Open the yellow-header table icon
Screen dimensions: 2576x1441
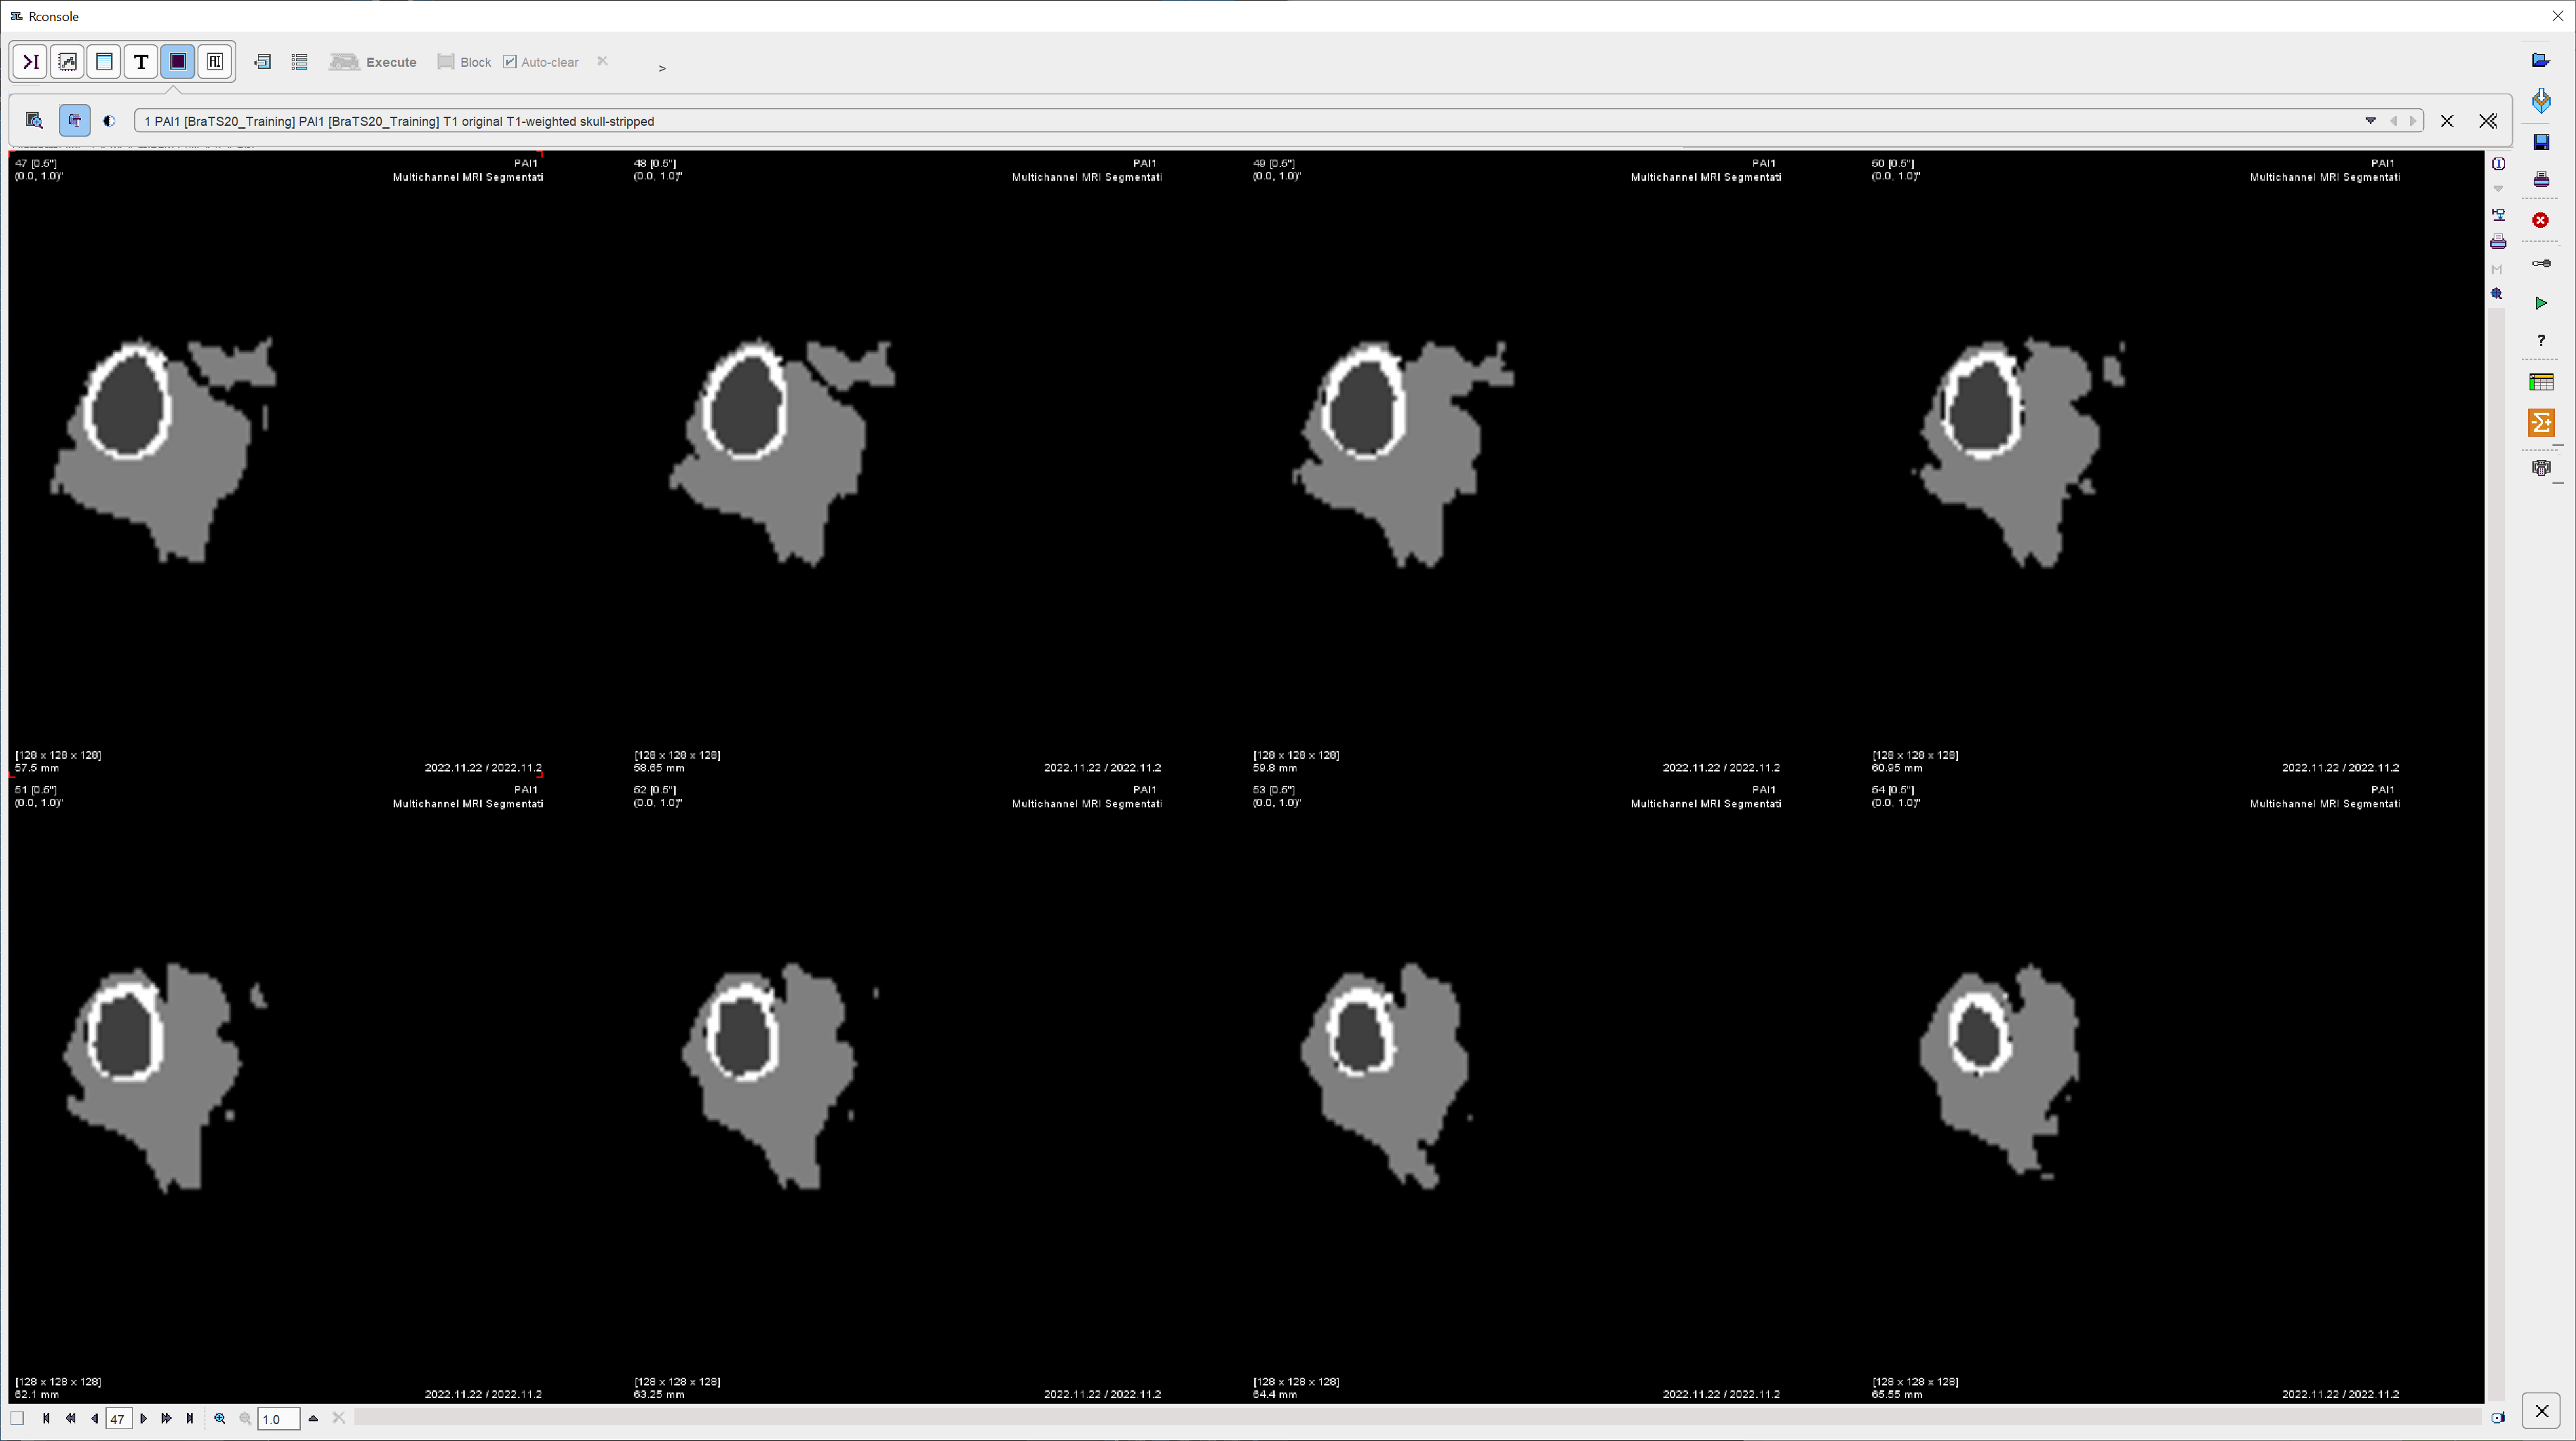2541,382
